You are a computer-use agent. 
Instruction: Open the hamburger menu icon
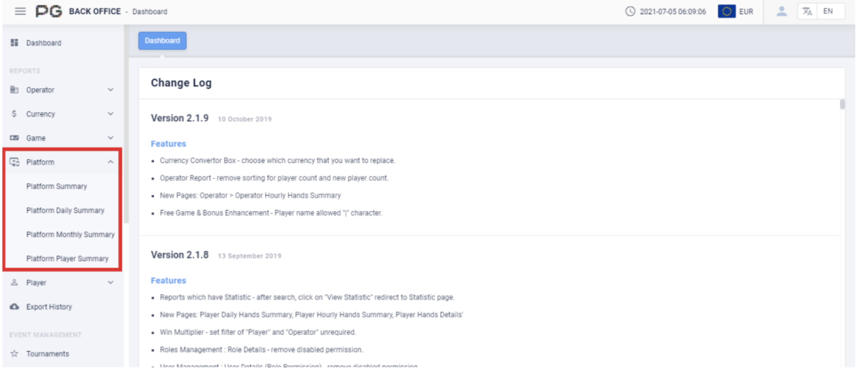point(20,11)
